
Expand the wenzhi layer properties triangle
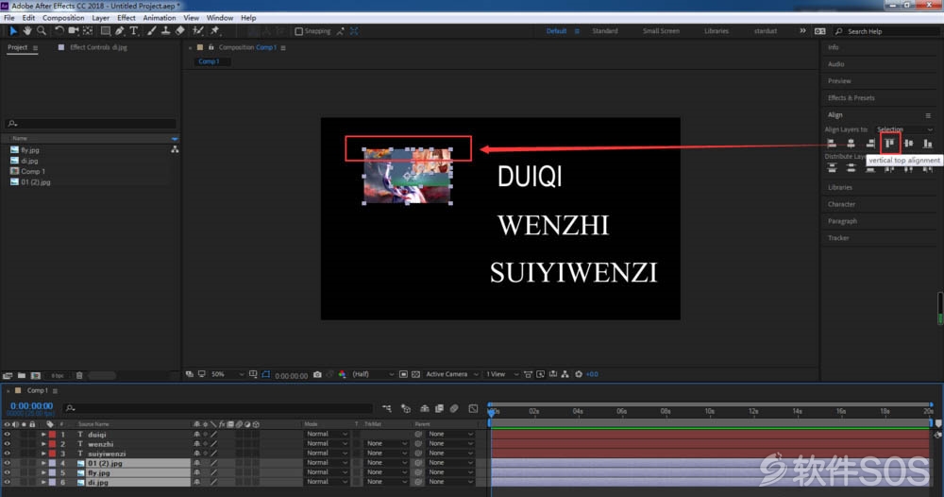click(43, 444)
